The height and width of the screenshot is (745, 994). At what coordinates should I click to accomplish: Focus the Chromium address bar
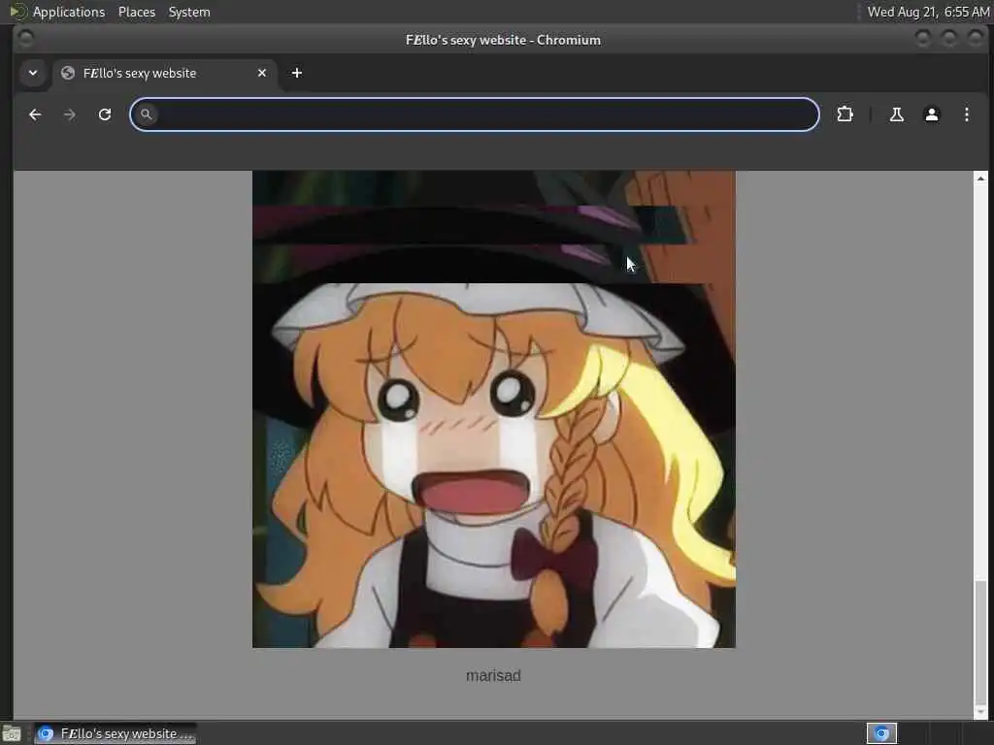click(x=474, y=114)
